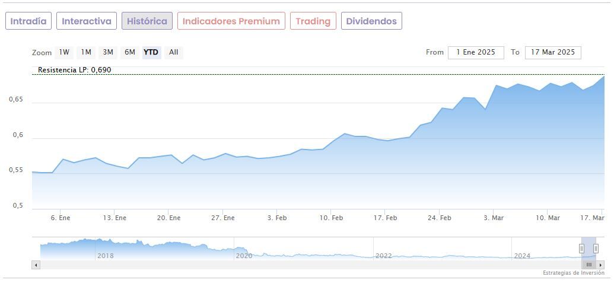614x283 pixels.
Task: Select the 3M zoom range
Action: (x=108, y=52)
